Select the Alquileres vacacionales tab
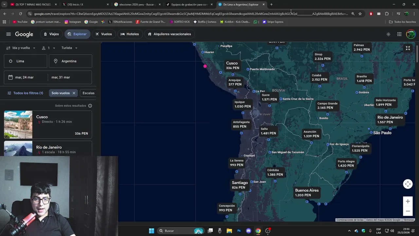The height and width of the screenshot is (236, 419). 169,34
